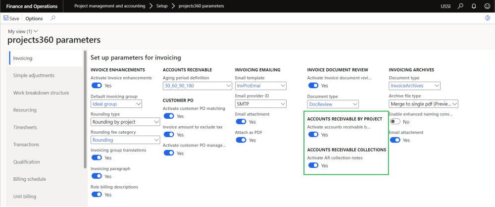
Task: Click the action pane search icon
Action: coord(53,18)
